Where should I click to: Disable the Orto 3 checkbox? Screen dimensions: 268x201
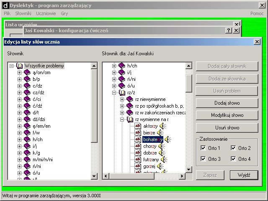[x=204, y=159]
